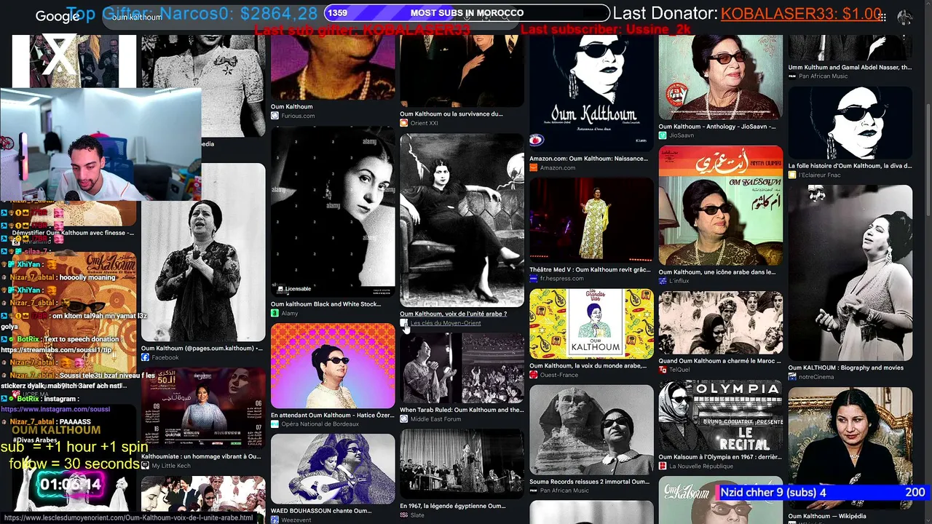932x524 pixels.
Task: Open 'Théâtre Med V : Oum Kalthoum revit' link
Action: tap(590, 269)
